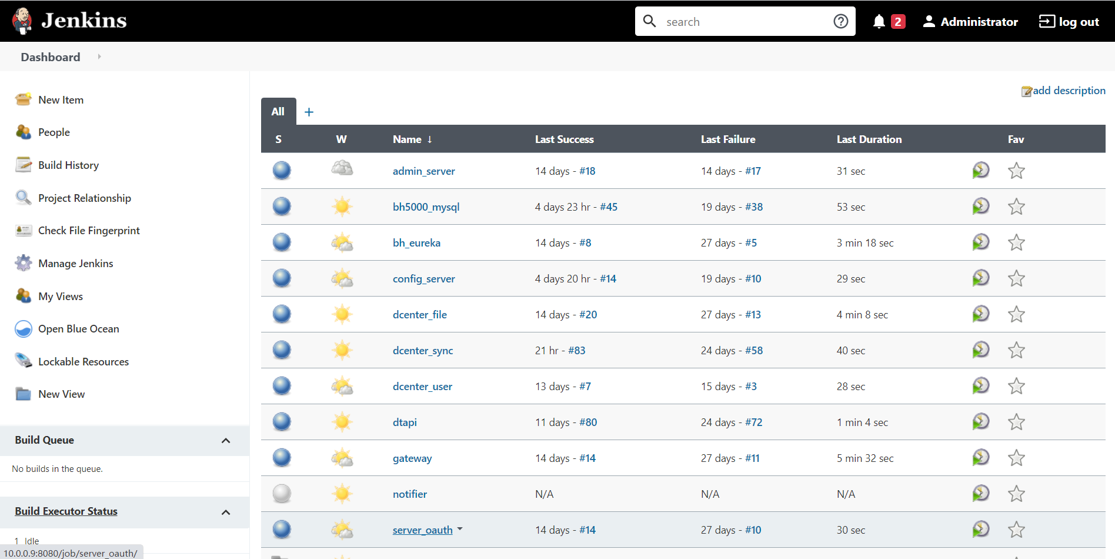This screenshot has width=1115, height=559.
Task: Click the add description link
Action: (1068, 91)
